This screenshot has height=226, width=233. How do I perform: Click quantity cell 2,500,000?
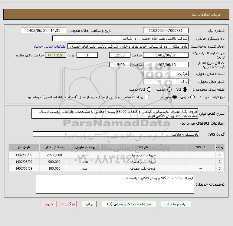pyautogui.click(x=54, y=155)
